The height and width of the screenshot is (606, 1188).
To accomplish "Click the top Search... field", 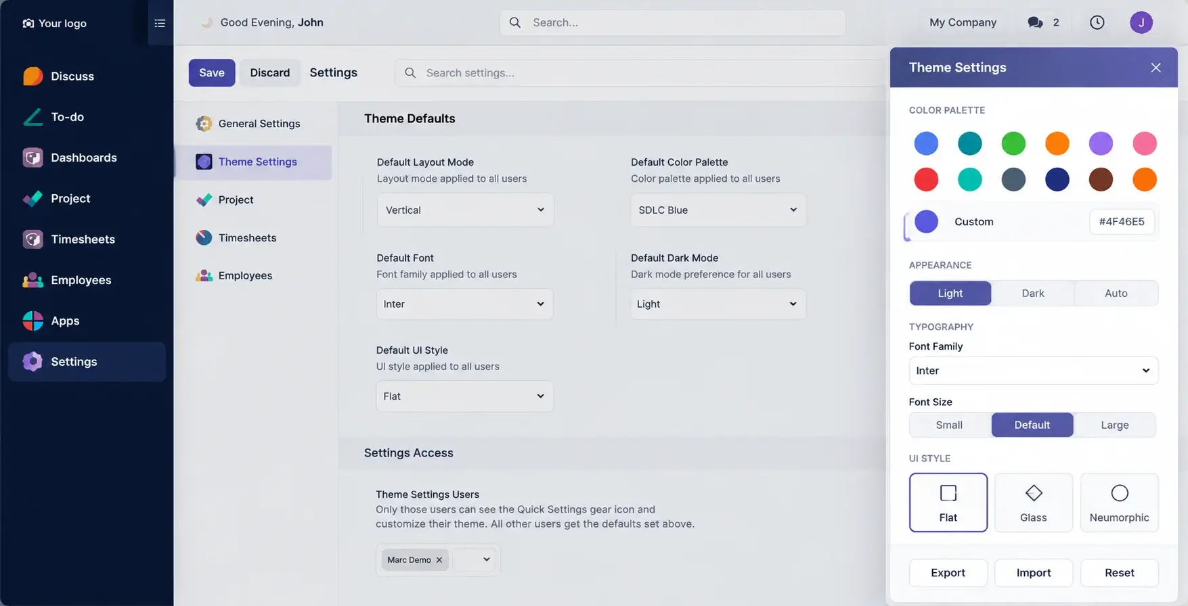I will coord(672,22).
